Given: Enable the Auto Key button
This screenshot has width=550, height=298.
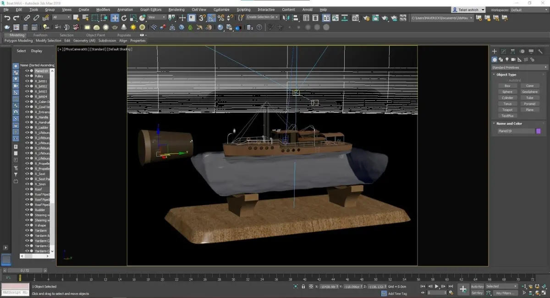Looking at the screenshot, I should point(477,287).
